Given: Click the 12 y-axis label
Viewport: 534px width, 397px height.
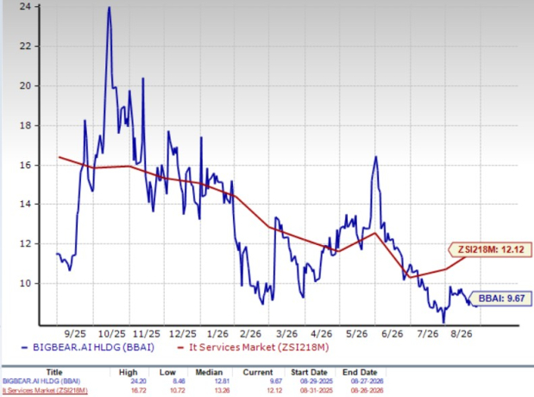Looking at the screenshot, I should click(25, 243).
